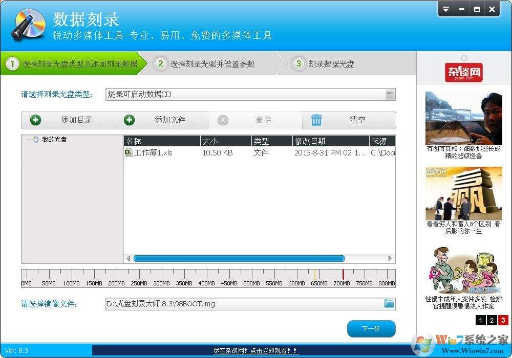Screen dimensions: 512x358
Task: Click the green plus icon beside 添加文件
Action: click(x=129, y=120)
